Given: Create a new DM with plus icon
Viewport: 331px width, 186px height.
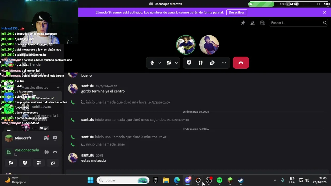Looking at the screenshot, I should 58,88.
